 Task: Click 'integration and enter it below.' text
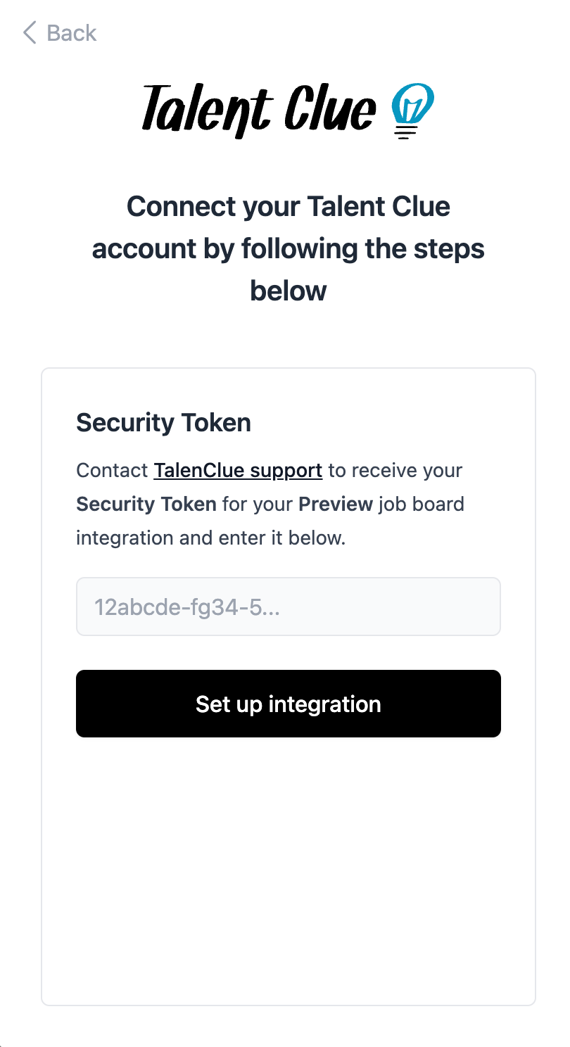pos(210,538)
